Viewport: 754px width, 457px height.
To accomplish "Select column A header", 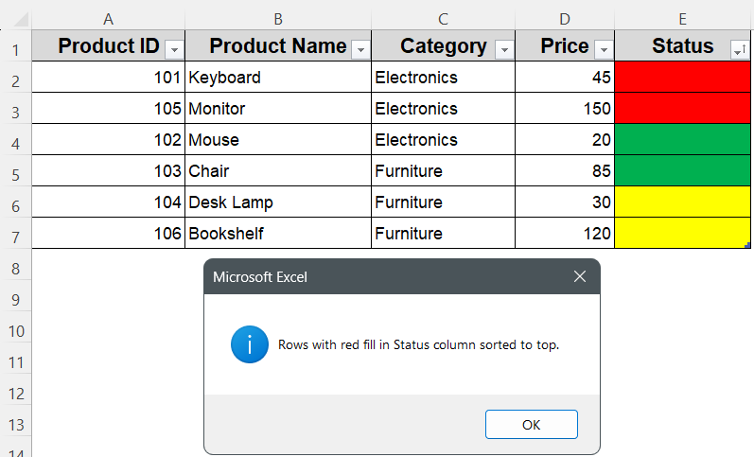I will click(108, 19).
